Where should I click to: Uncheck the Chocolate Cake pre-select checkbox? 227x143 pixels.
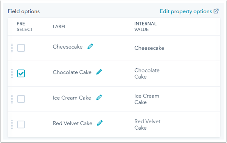[21, 74]
